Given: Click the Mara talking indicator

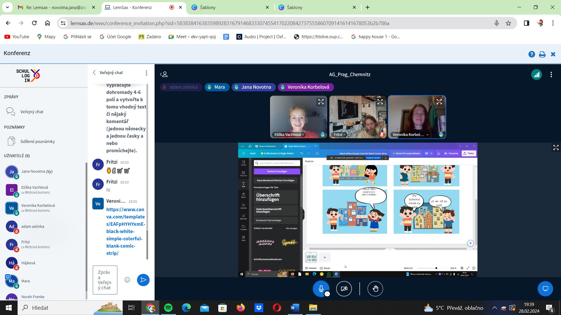Looking at the screenshot, I should 217,87.
